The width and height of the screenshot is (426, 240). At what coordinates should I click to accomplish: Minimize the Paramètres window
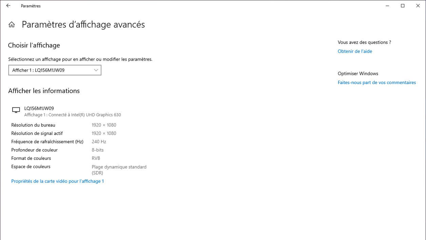pyautogui.click(x=387, y=6)
